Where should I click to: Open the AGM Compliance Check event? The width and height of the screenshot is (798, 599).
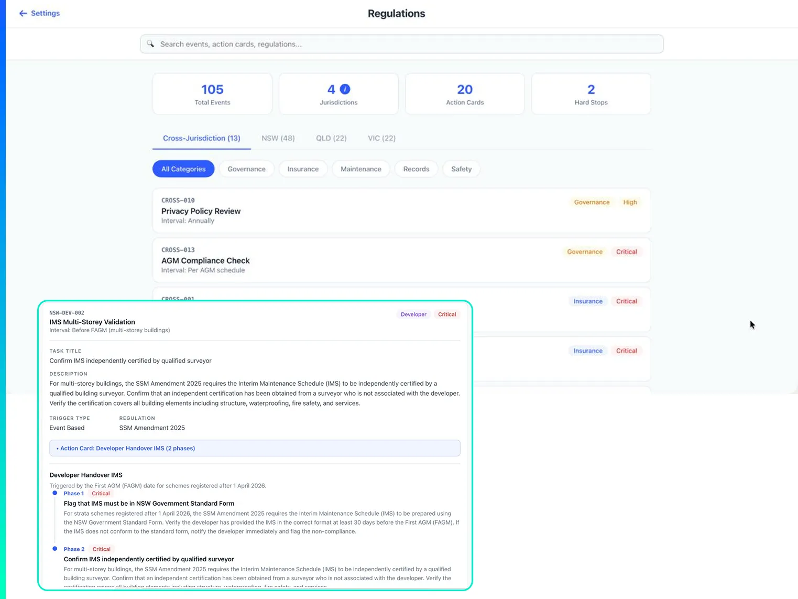coord(401,260)
